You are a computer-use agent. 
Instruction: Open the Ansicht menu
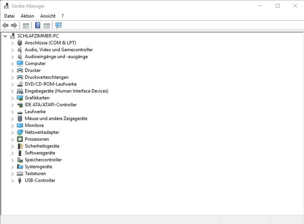pyautogui.click(x=48, y=16)
